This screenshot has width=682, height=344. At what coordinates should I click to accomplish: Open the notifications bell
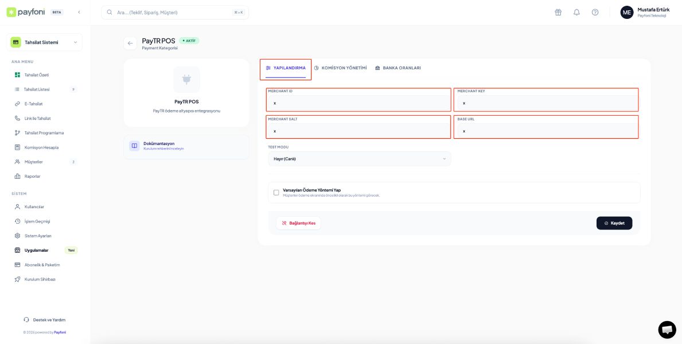click(576, 12)
